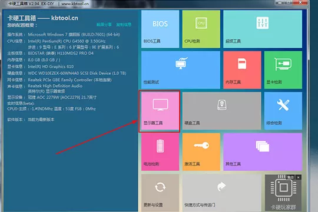The width and height of the screenshot is (318, 212).
Task: Open the 显示器工具 monitor tile
Action: [x=160, y=111]
